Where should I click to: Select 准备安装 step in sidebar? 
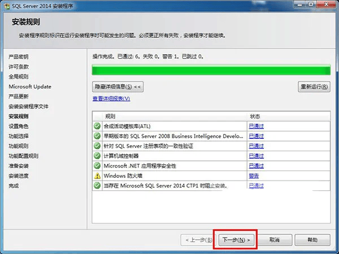(19, 166)
